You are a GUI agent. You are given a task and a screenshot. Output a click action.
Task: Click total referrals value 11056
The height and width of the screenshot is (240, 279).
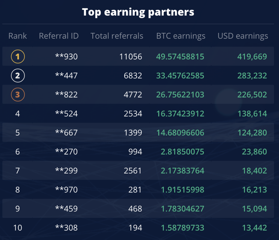coord(130,57)
